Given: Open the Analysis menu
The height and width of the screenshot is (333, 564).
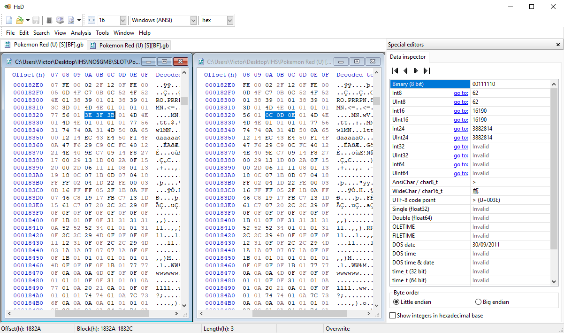Looking at the screenshot, I should [x=81, y=33].
